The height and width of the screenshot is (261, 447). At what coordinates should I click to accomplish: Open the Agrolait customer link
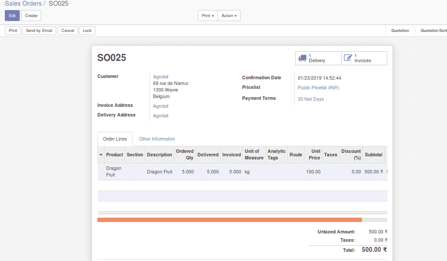pyautogui.click(x=161, y=77)
